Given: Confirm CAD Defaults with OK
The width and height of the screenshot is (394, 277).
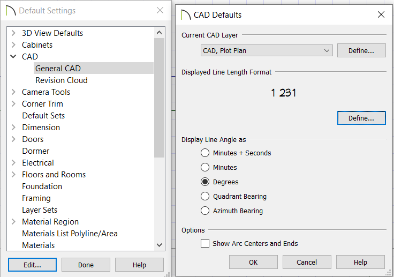Looking at the screenshot, I should click(253, 262).
